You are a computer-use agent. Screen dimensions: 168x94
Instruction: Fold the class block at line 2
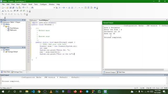pos(31,25)
